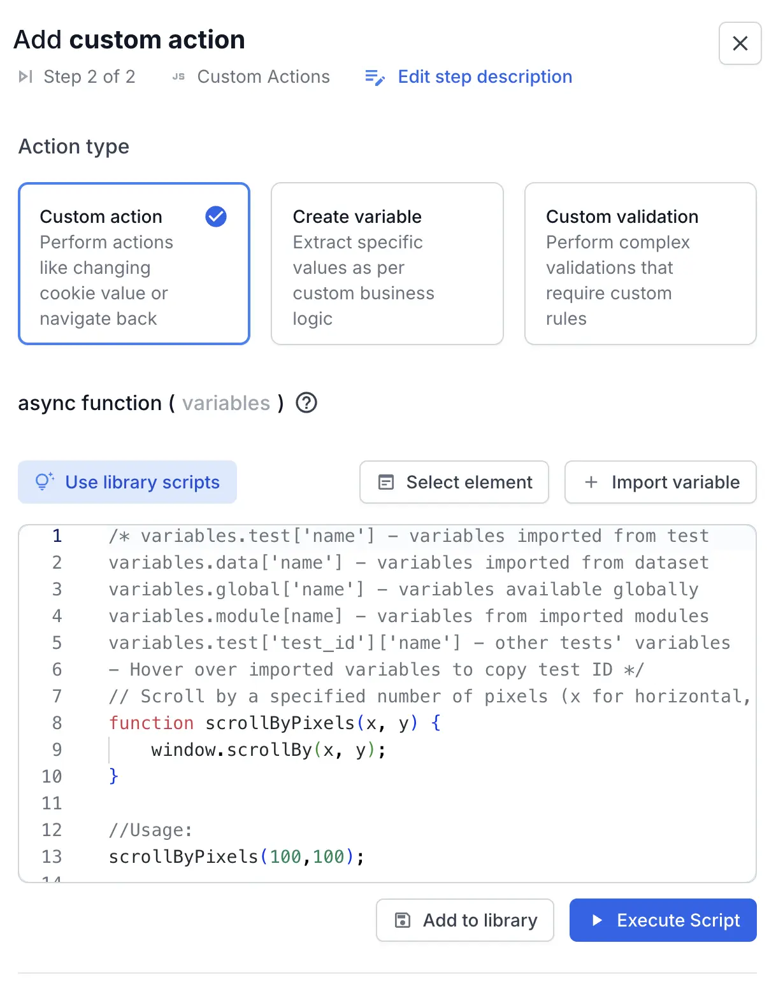Choose the Create variable action type

point(387,264)
